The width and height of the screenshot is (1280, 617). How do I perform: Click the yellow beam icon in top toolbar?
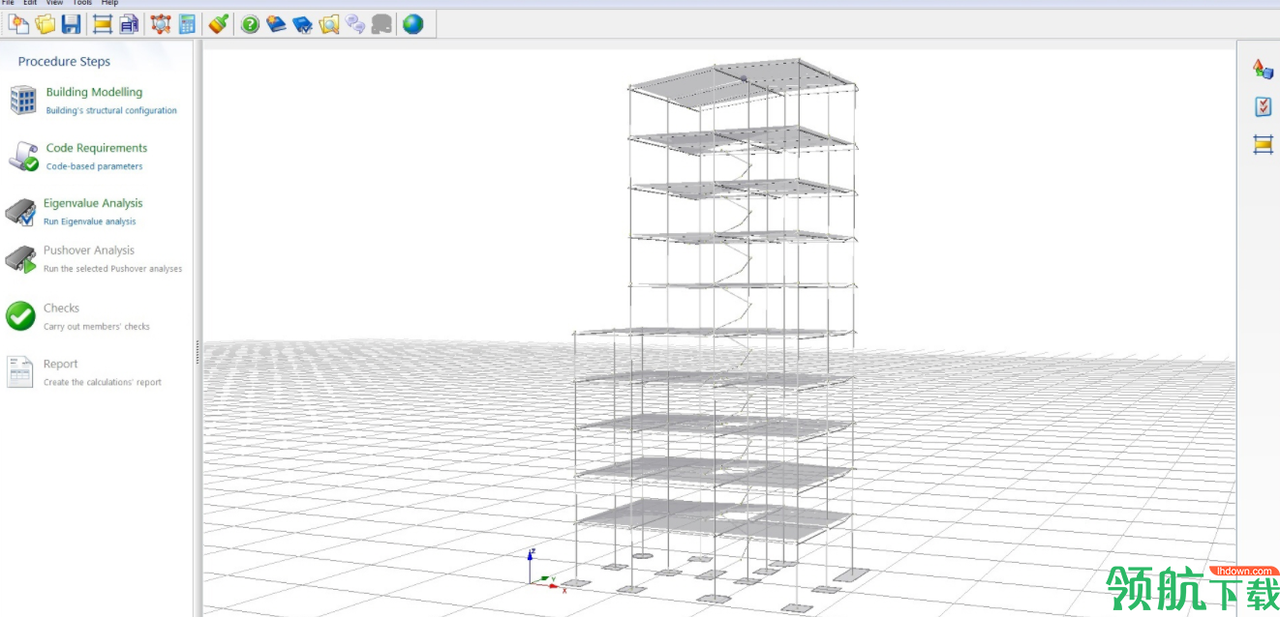click(103, 24)
